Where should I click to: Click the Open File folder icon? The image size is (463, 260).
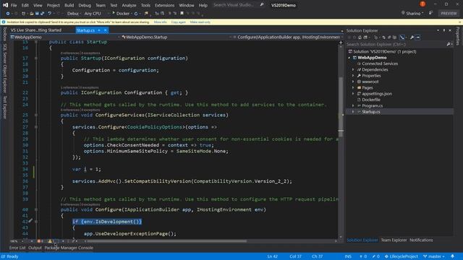click(x=31, y=14)
